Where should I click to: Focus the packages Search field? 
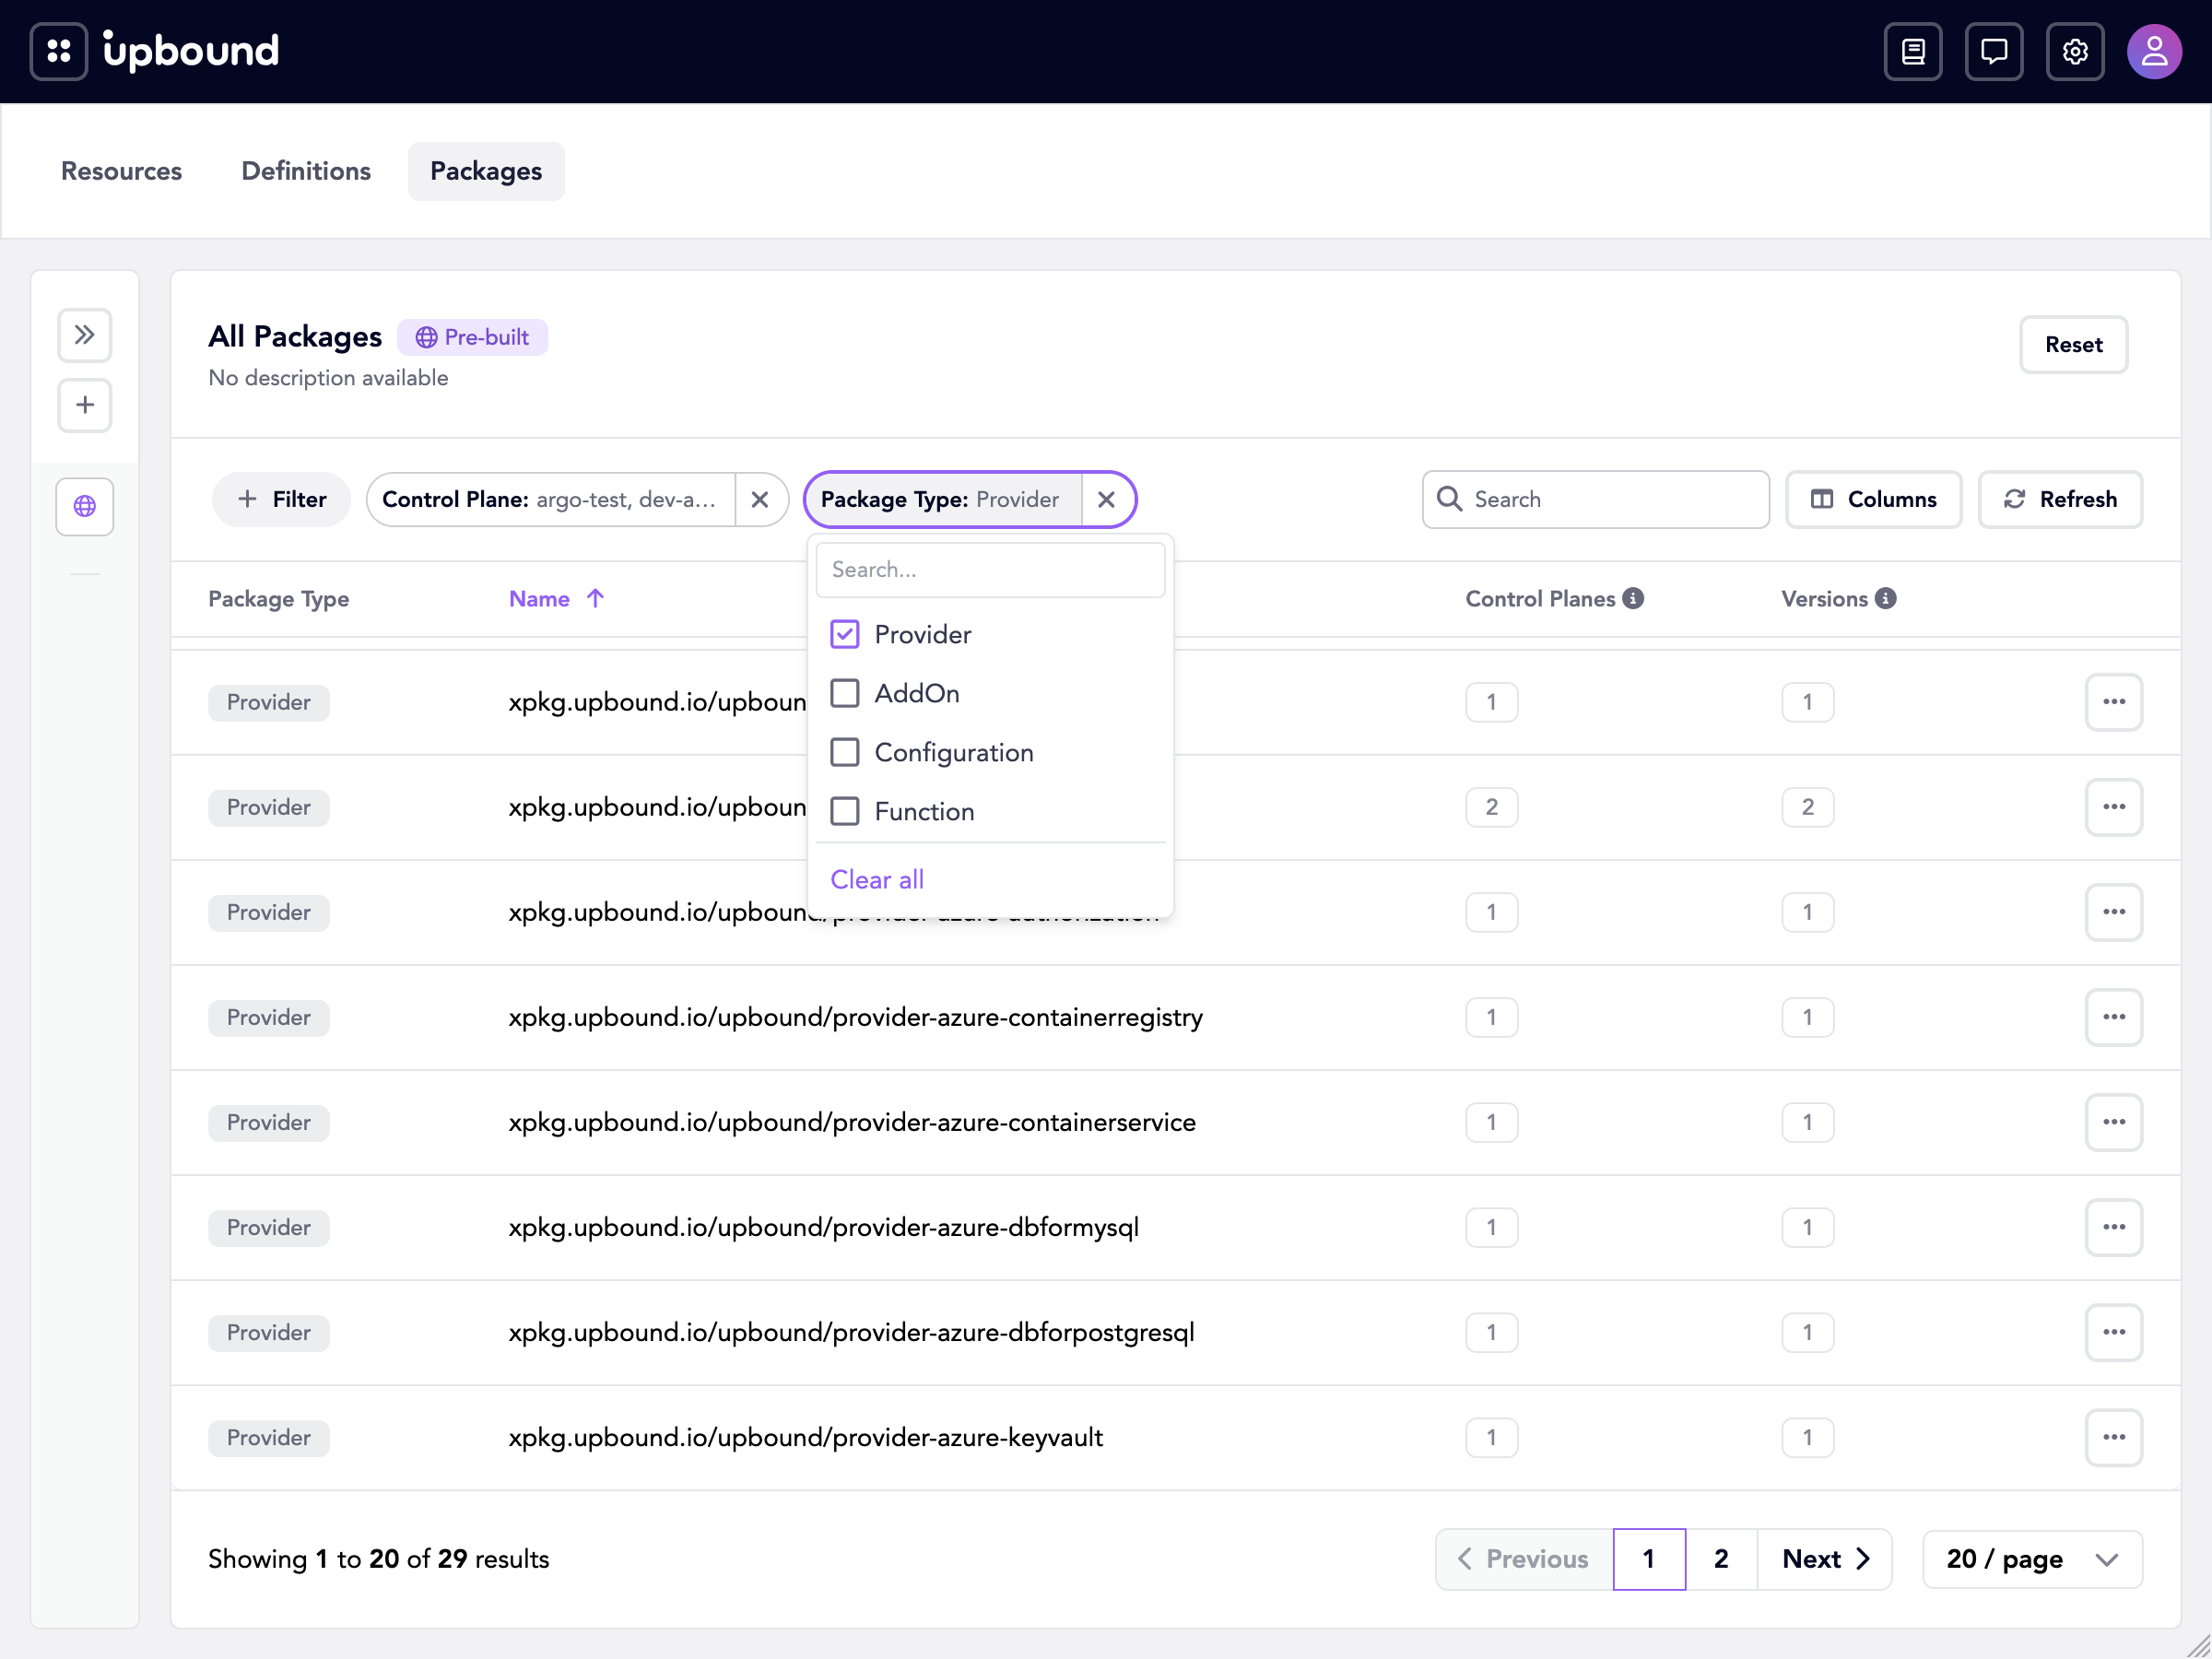[1596, 499]
